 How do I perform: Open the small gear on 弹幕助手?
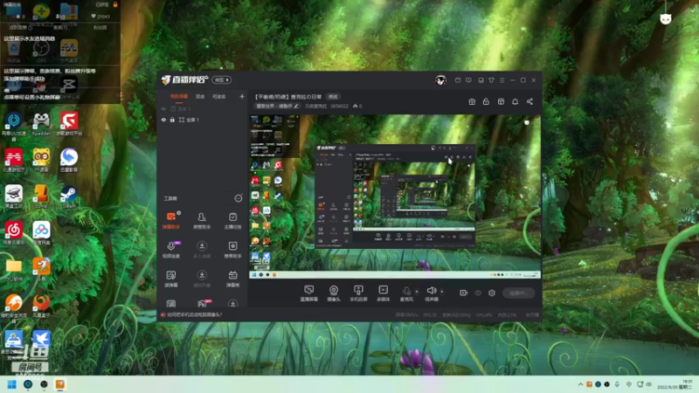click(x=179, y=213)
